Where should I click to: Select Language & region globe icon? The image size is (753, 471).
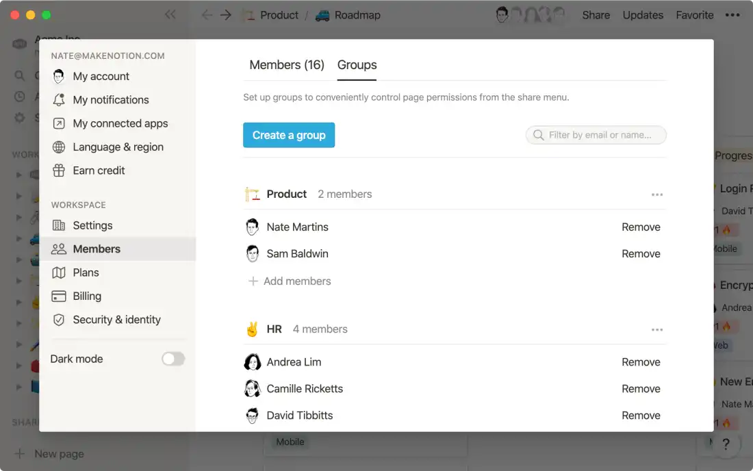60,147
